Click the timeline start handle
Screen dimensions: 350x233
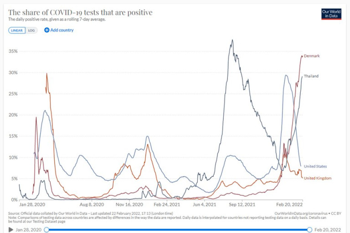[45, 230]
